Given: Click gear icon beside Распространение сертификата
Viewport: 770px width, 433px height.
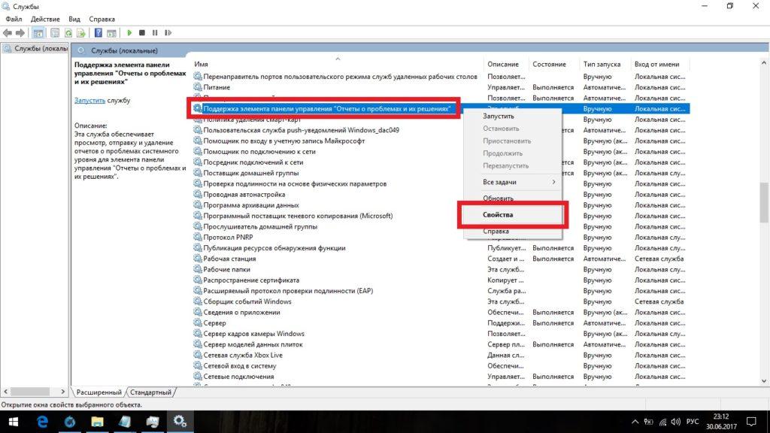Looking at the screenshot, I should [x=198, y=280].
